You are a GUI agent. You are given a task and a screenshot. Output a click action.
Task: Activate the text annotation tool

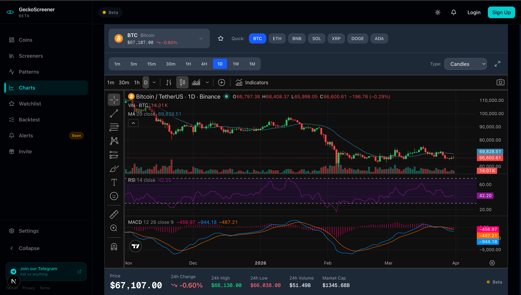coord(114,182)
